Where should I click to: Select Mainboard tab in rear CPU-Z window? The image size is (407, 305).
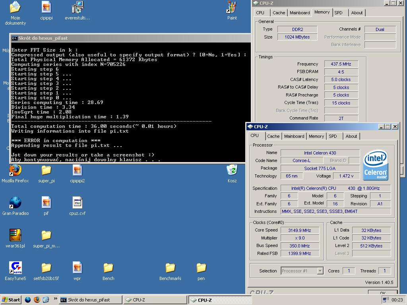click(x=300, y=13)
